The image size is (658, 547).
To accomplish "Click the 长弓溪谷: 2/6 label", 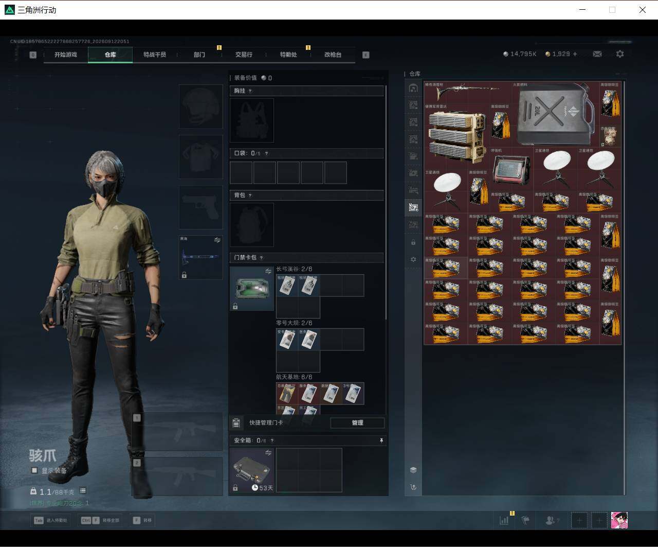I will click(x=294, y=269).
